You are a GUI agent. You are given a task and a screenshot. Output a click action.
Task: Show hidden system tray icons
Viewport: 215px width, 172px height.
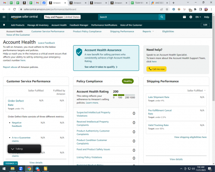pyautogui.click(x=181, y=169)
